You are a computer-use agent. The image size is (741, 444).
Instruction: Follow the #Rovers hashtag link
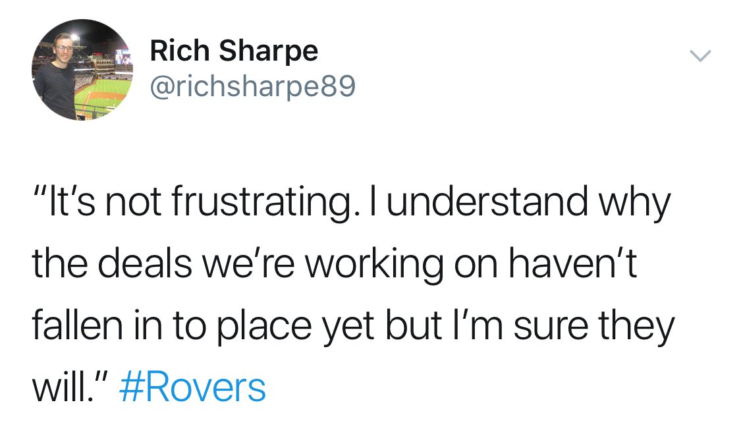click(x=192, y=387)
